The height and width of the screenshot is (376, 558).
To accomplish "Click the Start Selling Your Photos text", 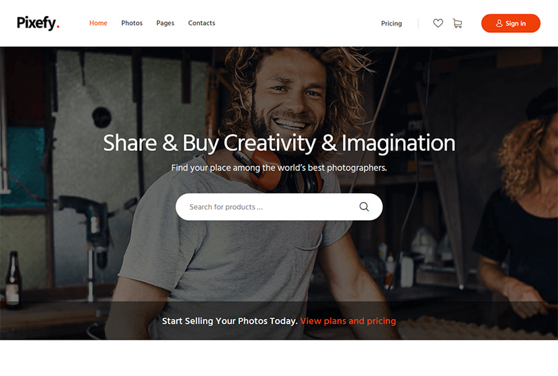I will point(229,321).
